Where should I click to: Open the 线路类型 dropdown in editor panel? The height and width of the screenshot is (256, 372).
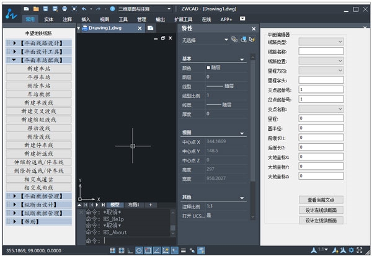[x=321, y=42]
